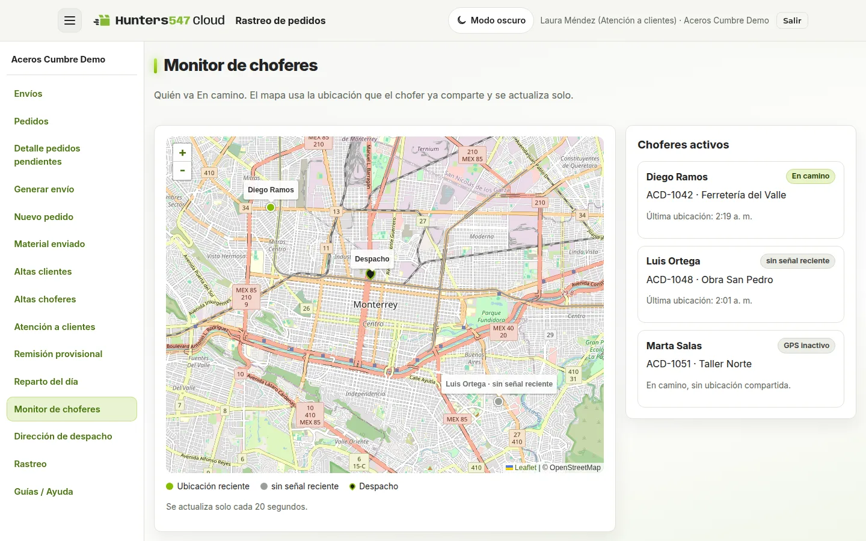Open Envíos in the sidebar
The image size is (866, 541).
[72, 94]
